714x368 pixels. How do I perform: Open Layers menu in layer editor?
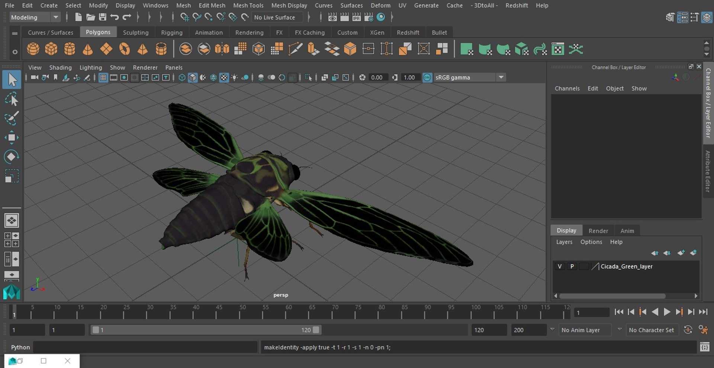(564, 242)
